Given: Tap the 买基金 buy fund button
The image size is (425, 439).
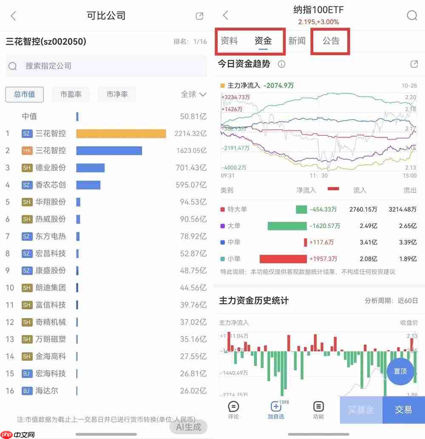Looking at the screenshot, I should [361, 410].
